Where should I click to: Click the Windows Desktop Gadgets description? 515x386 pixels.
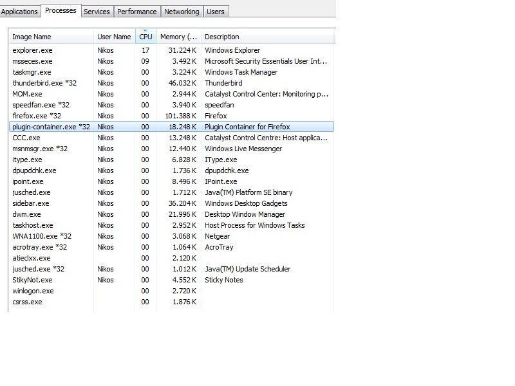[x=246, y=203]
